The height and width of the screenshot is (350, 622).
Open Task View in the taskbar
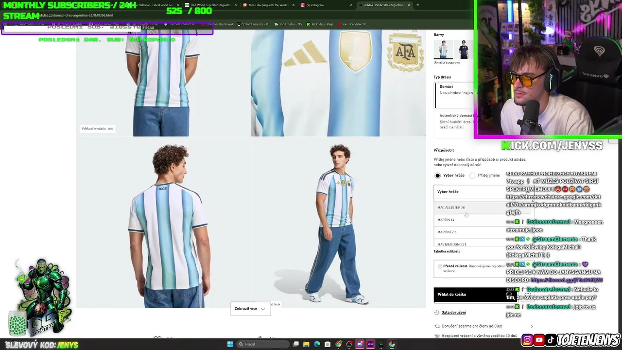pyautogui.click(x=295, y=344)
